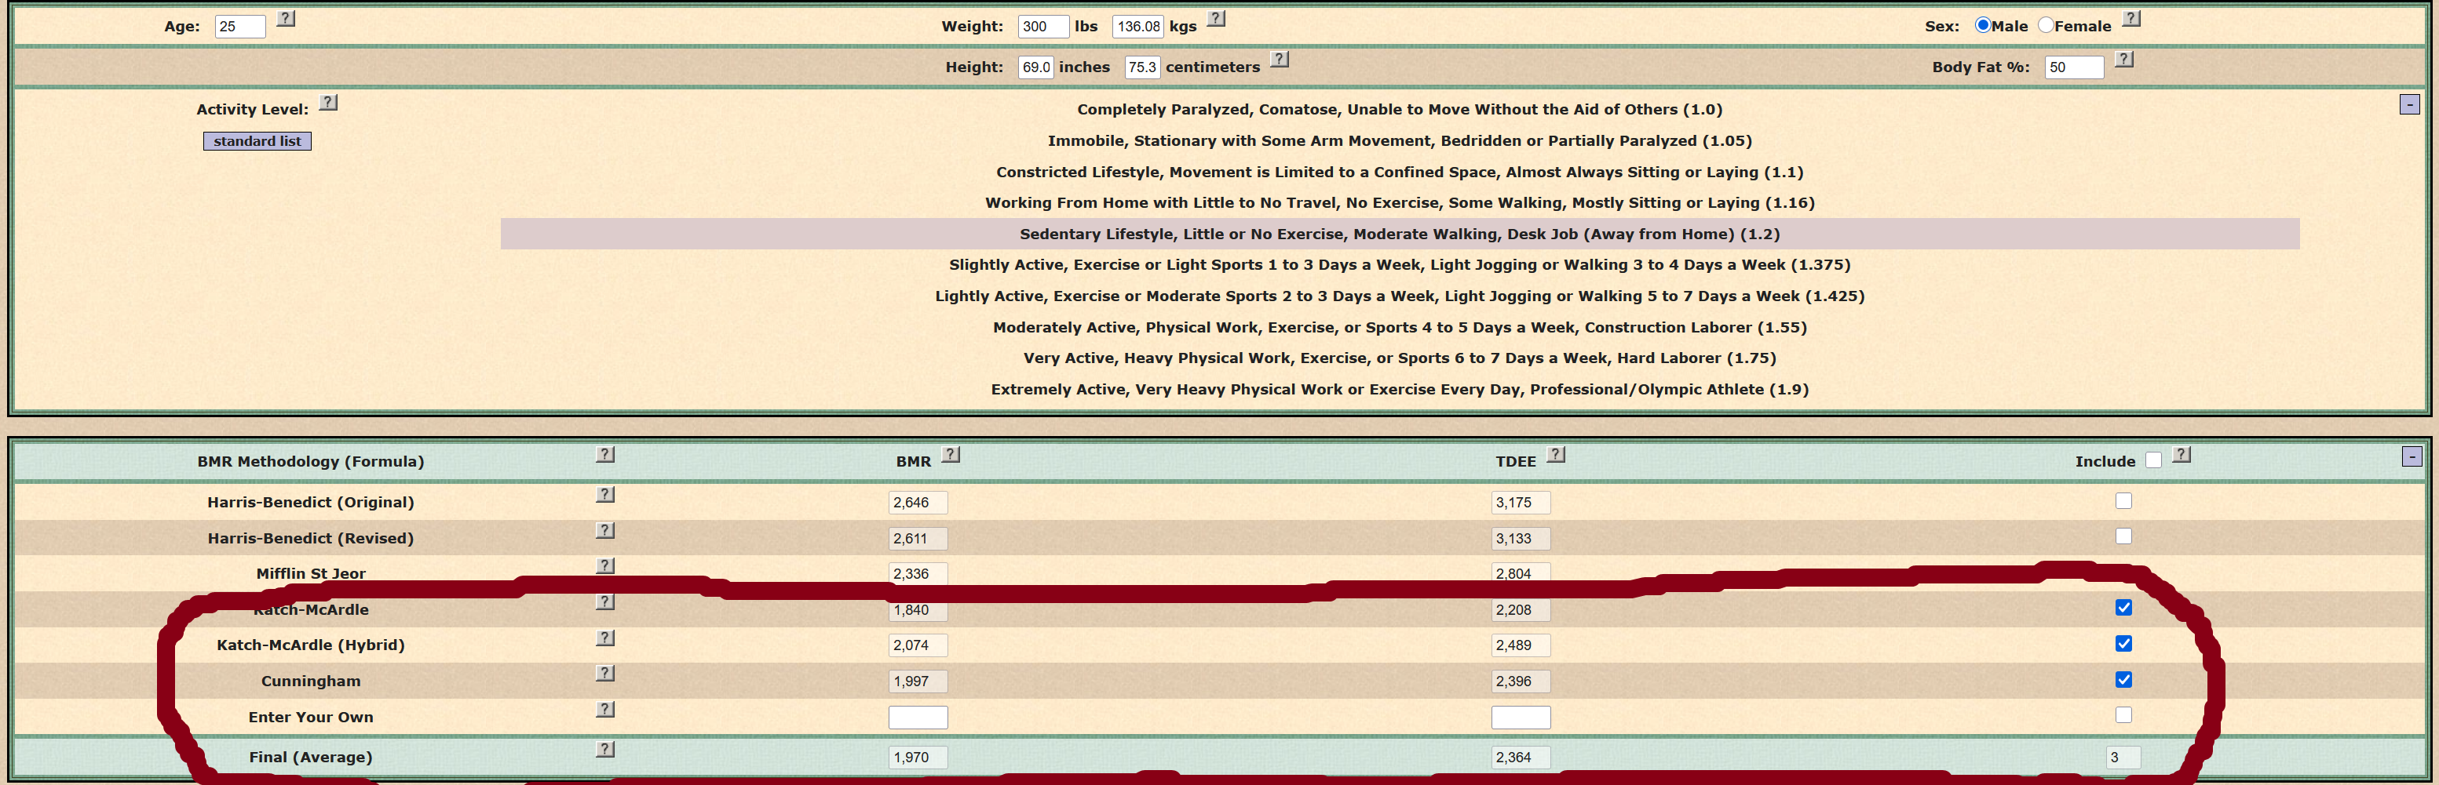Open help for Harris-Benedict (Original)
This screenshot has width=2439, height=785.
[x=606, y=495]
